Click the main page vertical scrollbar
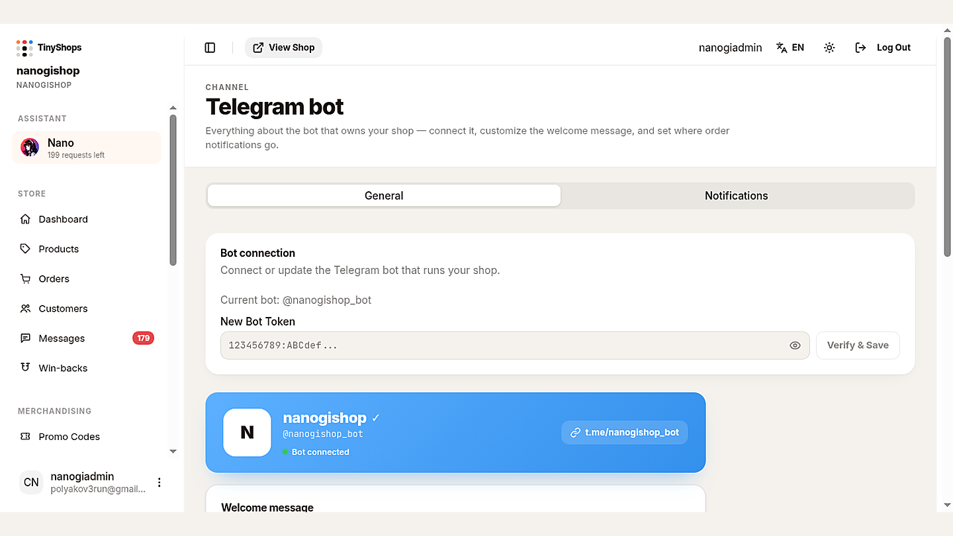The image size is (953, 536). point(947,147)
